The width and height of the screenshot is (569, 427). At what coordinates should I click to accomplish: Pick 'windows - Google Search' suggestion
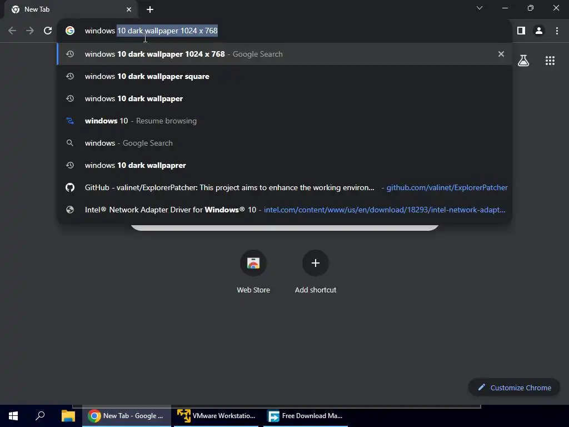pos(284,143)
